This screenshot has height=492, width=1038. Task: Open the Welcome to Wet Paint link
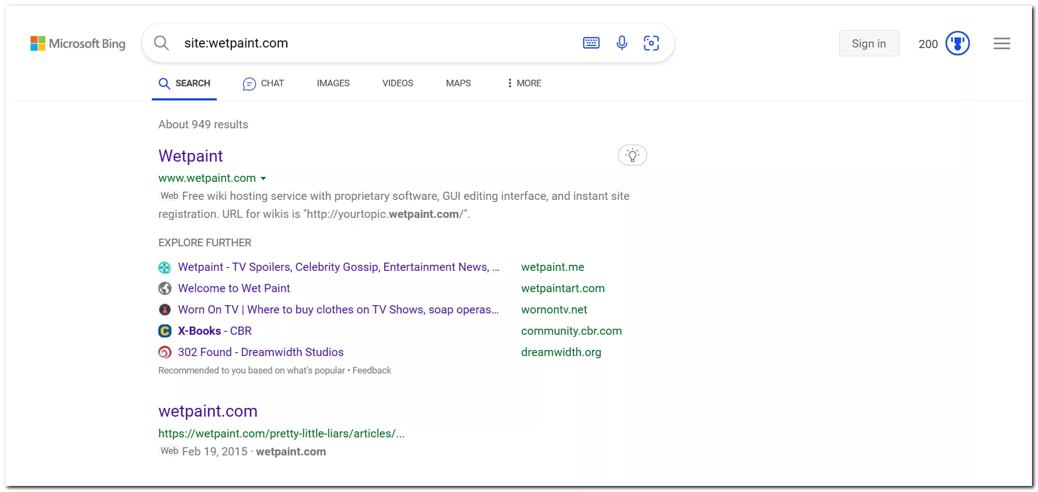234,288
